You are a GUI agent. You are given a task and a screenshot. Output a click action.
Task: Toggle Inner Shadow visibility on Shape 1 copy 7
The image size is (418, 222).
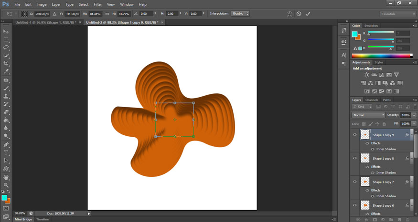point(373,196)
